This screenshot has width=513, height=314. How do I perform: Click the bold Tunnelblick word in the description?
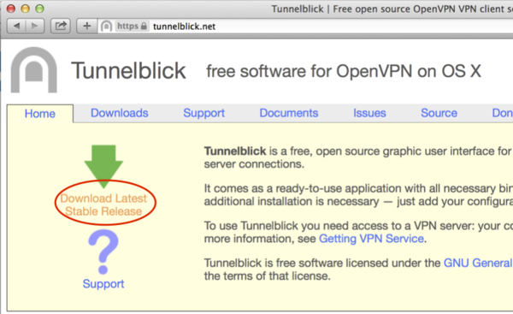[x=235, y=151]
